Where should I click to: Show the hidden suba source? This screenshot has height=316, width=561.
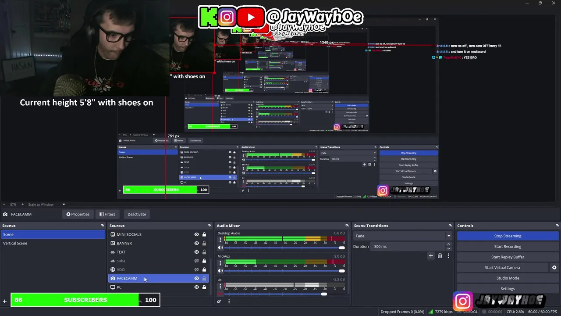[x=196, y=261]
